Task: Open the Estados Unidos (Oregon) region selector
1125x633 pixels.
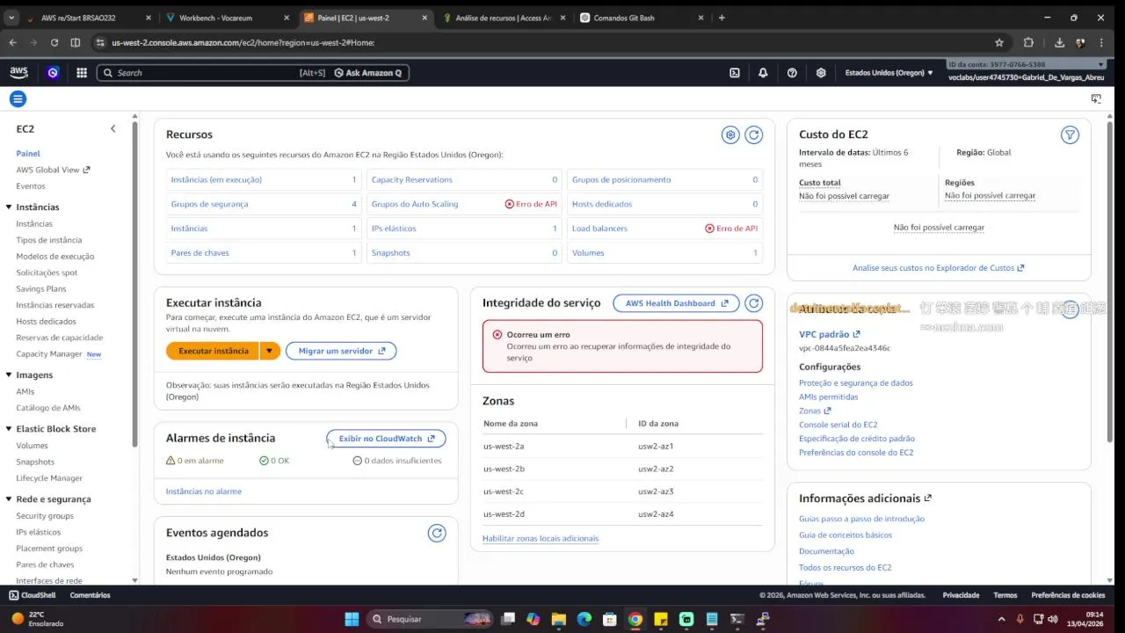Action: (889, 73)
